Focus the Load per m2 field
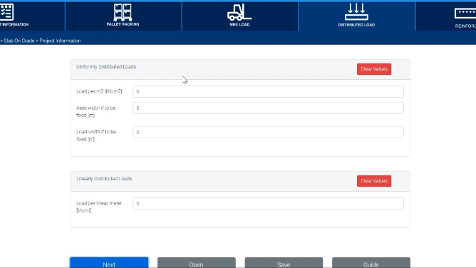This screenshot has width=476, height=268. (x=268, y=91)
